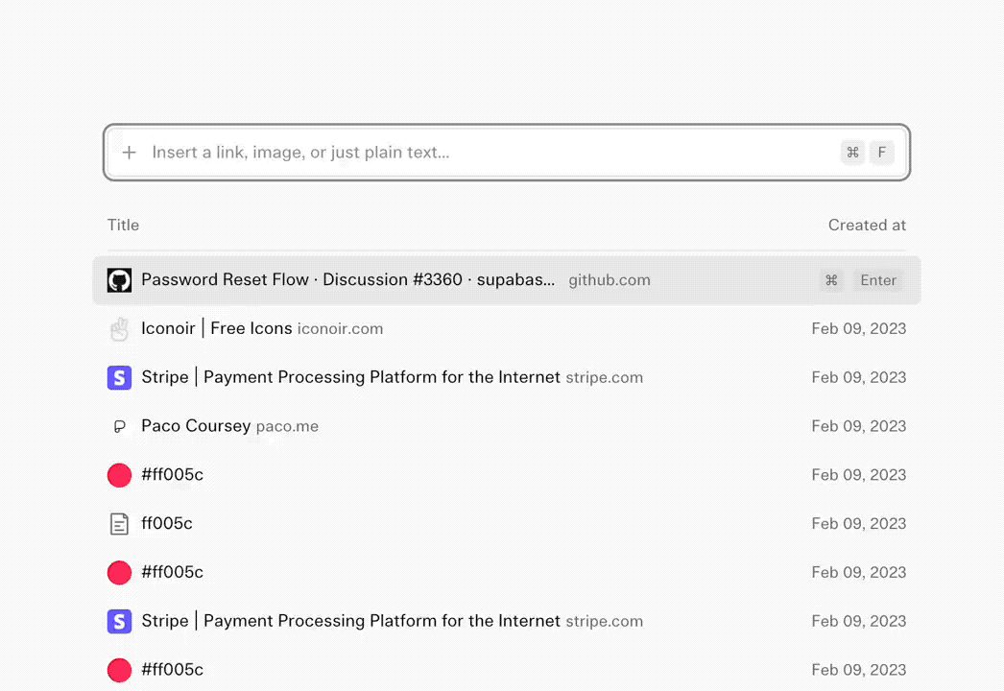Click the GitHub favicon on first row

pos(119,280)
